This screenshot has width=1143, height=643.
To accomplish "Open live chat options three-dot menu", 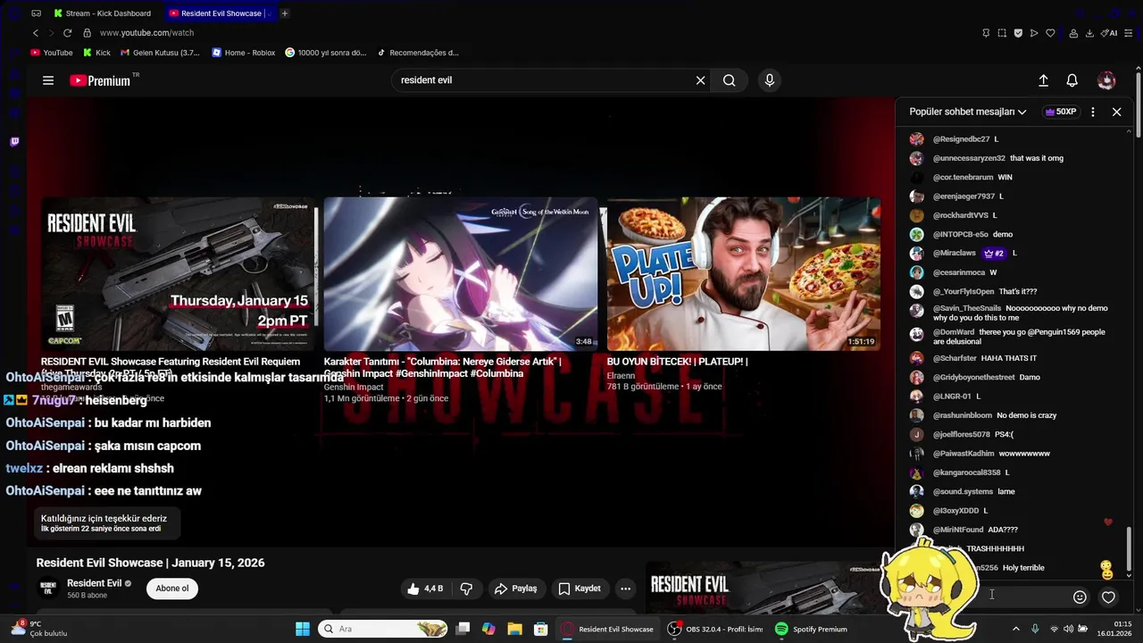I will point(1093,112).
